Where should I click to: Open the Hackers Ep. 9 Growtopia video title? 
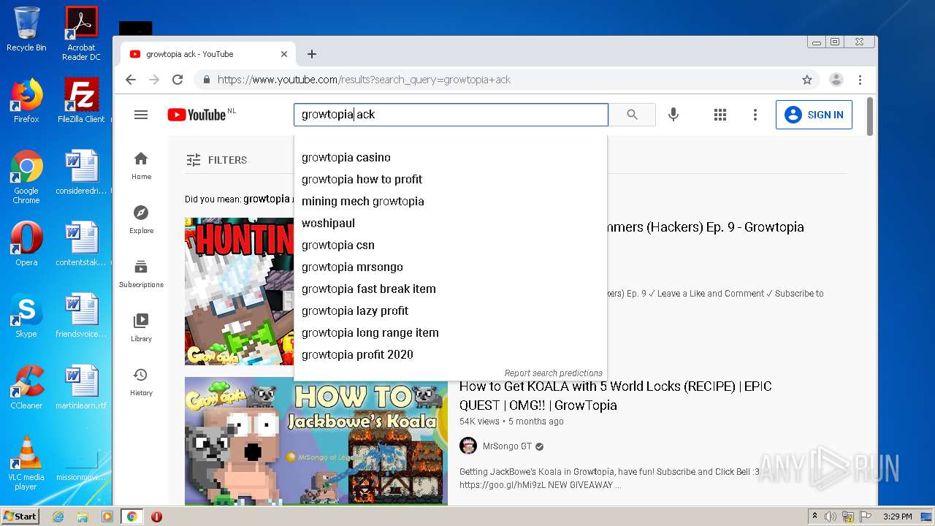(705, 227)
